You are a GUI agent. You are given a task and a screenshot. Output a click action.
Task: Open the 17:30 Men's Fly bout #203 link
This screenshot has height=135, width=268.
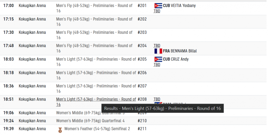(x=94, y=35)
